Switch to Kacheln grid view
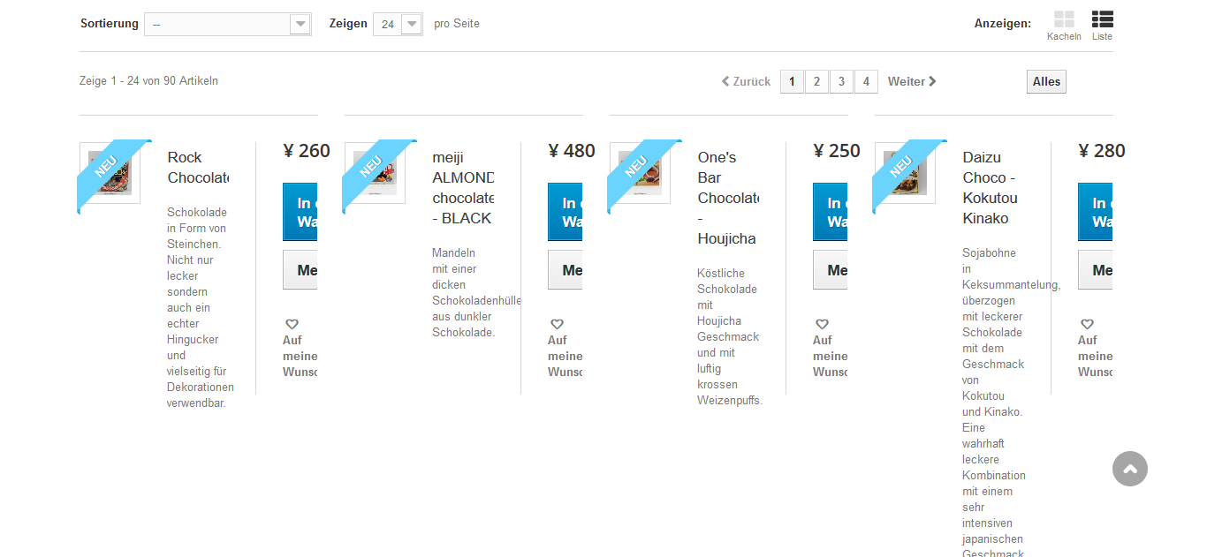This screenshot has height=557, width=1207. tap(1064, 26)
